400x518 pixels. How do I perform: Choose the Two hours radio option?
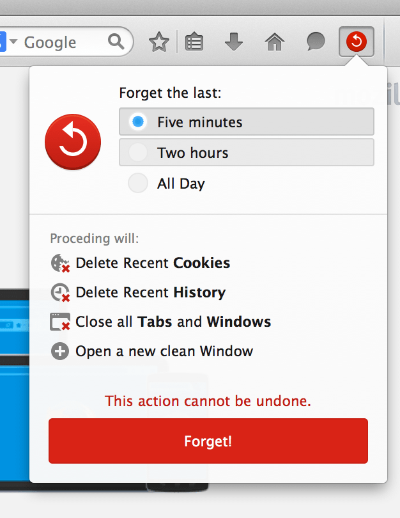point(138,153)
